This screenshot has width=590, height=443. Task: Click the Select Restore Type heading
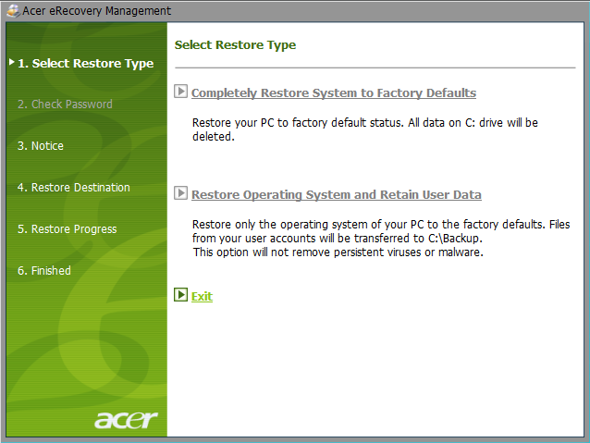(235, 44)
